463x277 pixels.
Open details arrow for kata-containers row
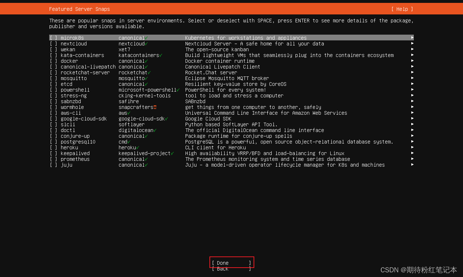click(412, 55)
